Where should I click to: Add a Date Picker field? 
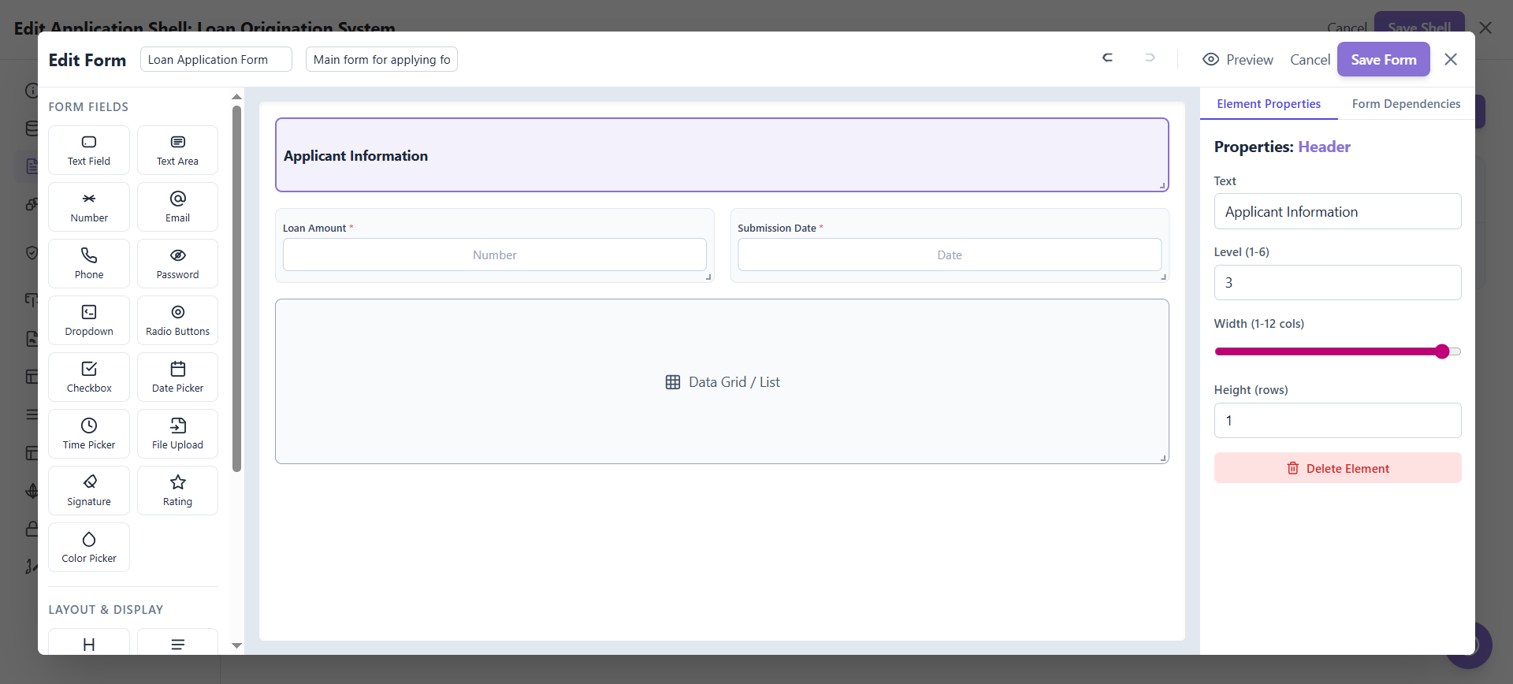(177, 377)
